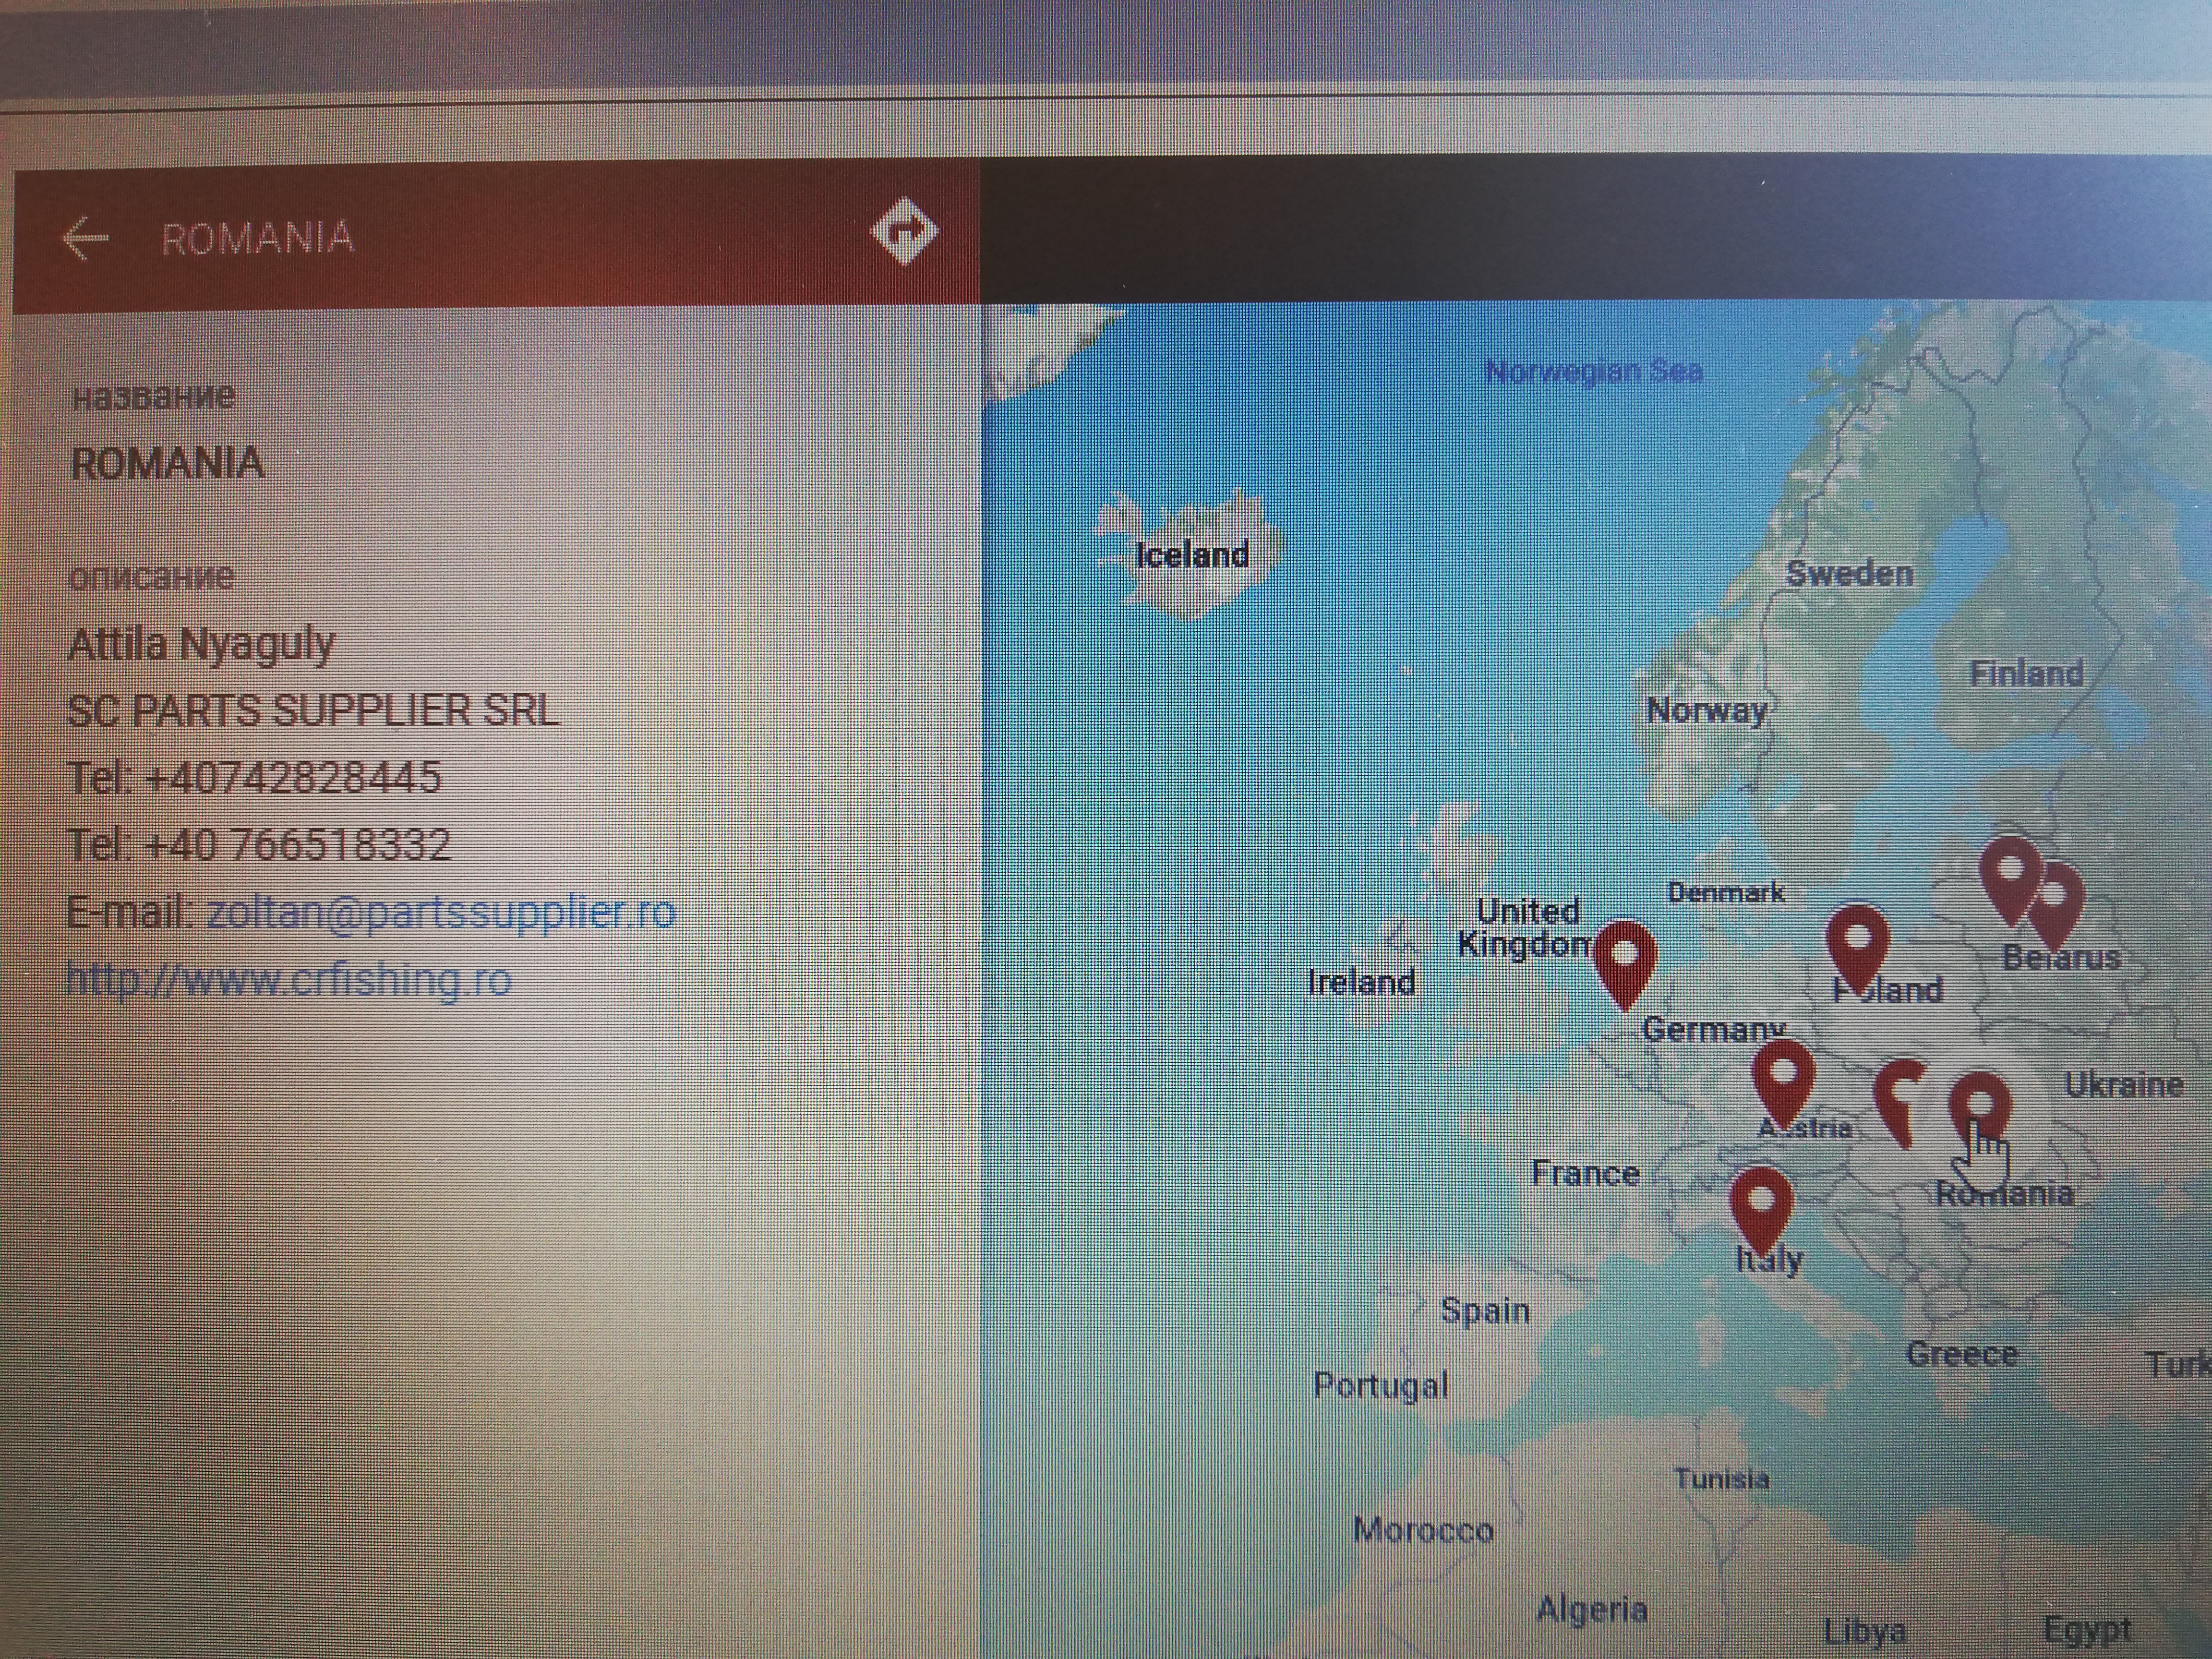Click the описание field label
This screenshot has width=2212, height=1659.
[x=152, y=577]
